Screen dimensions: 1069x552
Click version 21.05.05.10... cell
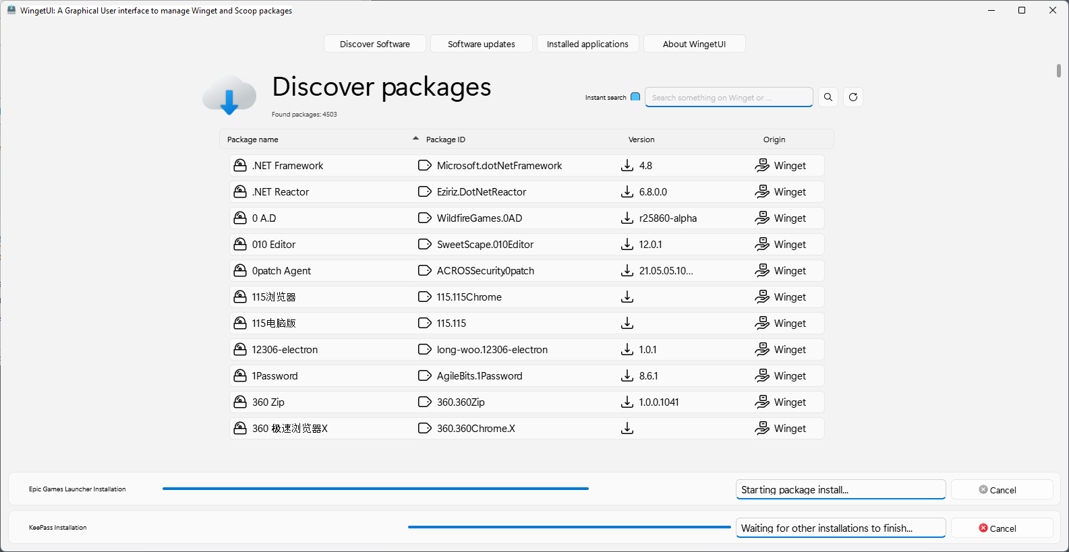[x=666, y=270]
